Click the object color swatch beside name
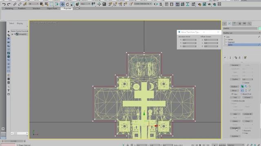 [x=259, y=28]
